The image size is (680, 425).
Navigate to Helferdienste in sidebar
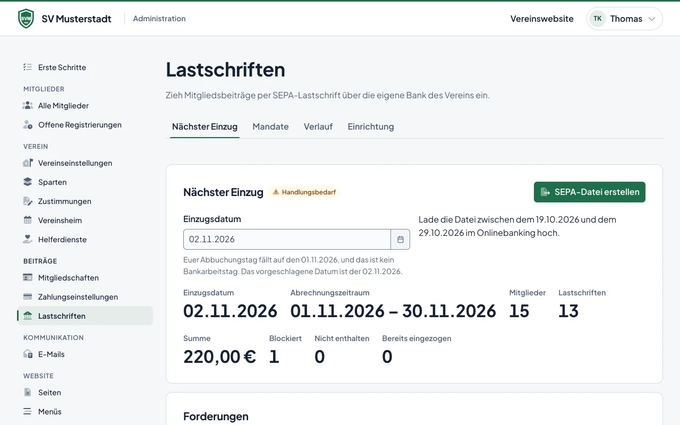[x=85, y=240]
